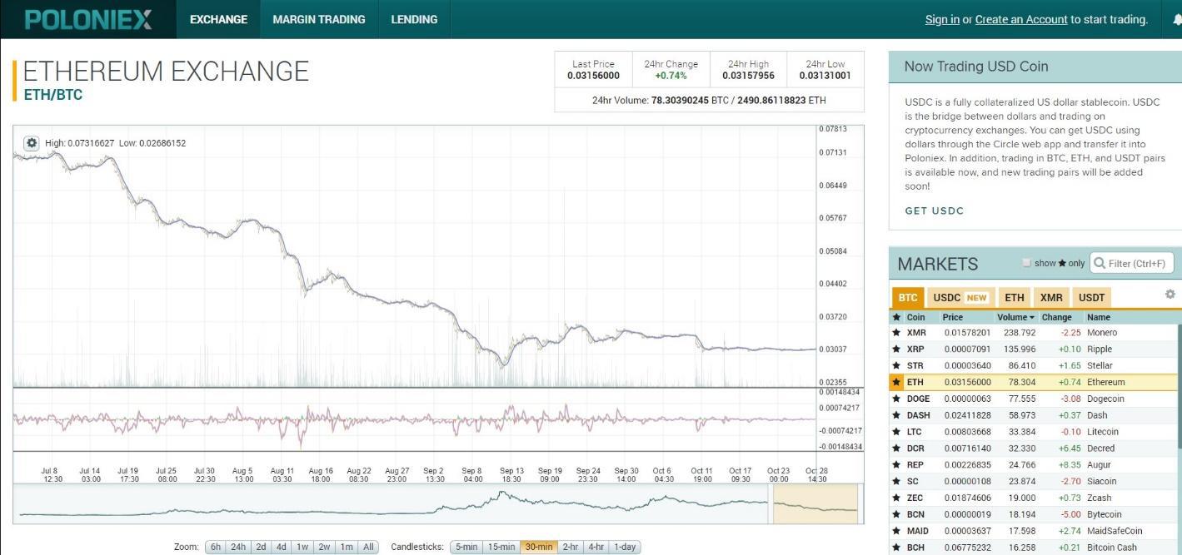This screenshot has height=555, width=1182.
Task: Set chart zoom to 1w
Action: (x=302, y=547)
